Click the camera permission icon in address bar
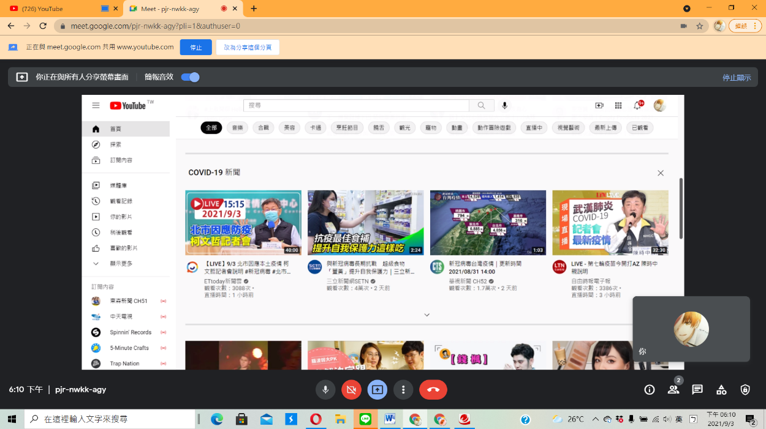This screenshot has width=766, height=429. point(684,26)
